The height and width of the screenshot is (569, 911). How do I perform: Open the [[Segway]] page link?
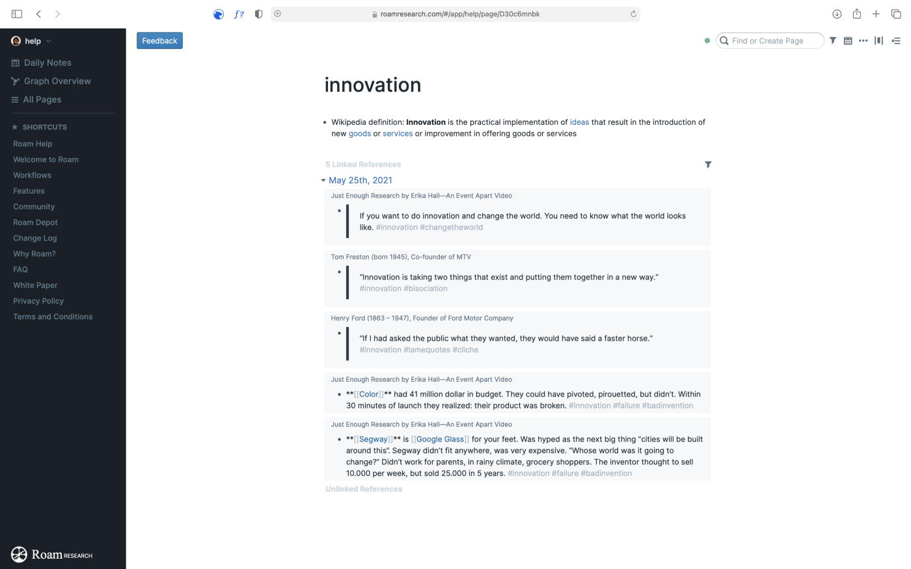tap(374, 439)
